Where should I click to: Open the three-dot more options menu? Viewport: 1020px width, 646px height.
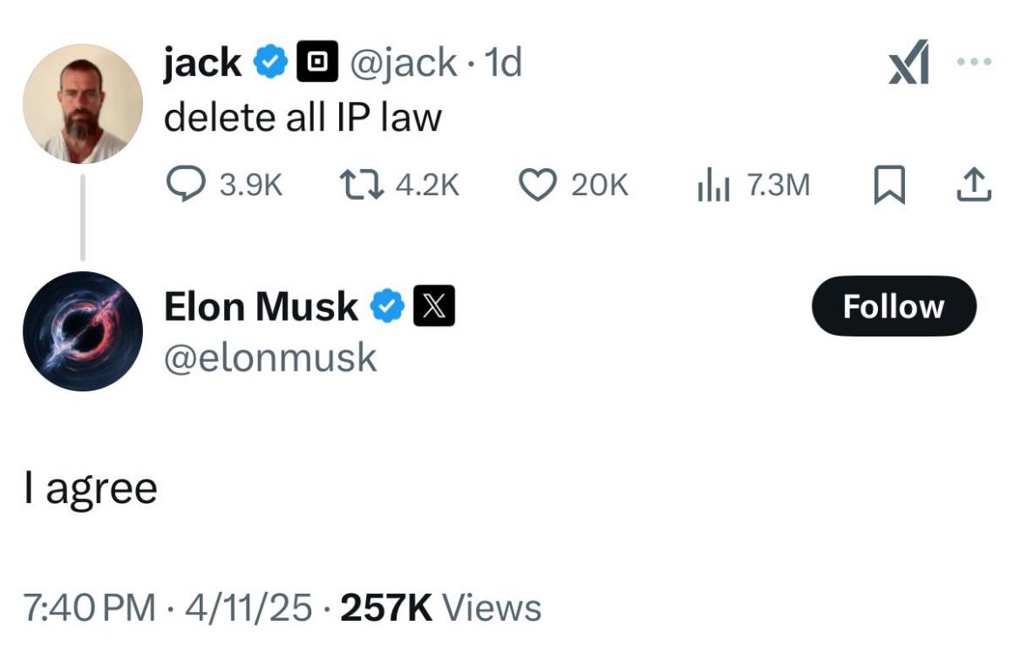(974, 62)
